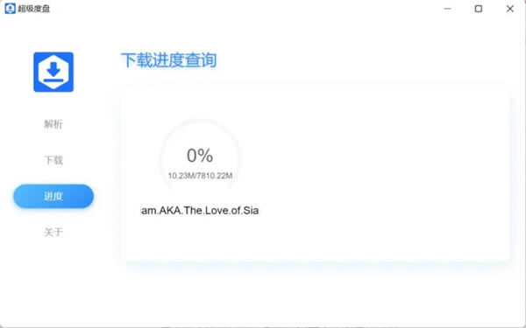Open the 关于 about page
This screenshot has height=328, width=526.
click(53, 232)
